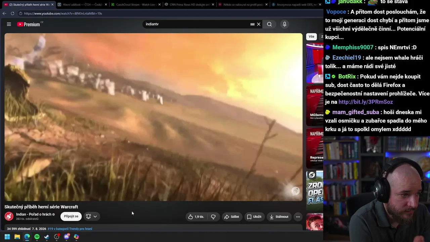
Task: Open the Můžeme recommended video thumbnail
Action: pyautogui.click(x=315, y=106)
